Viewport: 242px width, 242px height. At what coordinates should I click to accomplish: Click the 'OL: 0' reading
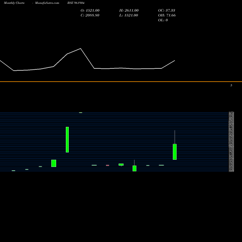click(x=163, y=20)
